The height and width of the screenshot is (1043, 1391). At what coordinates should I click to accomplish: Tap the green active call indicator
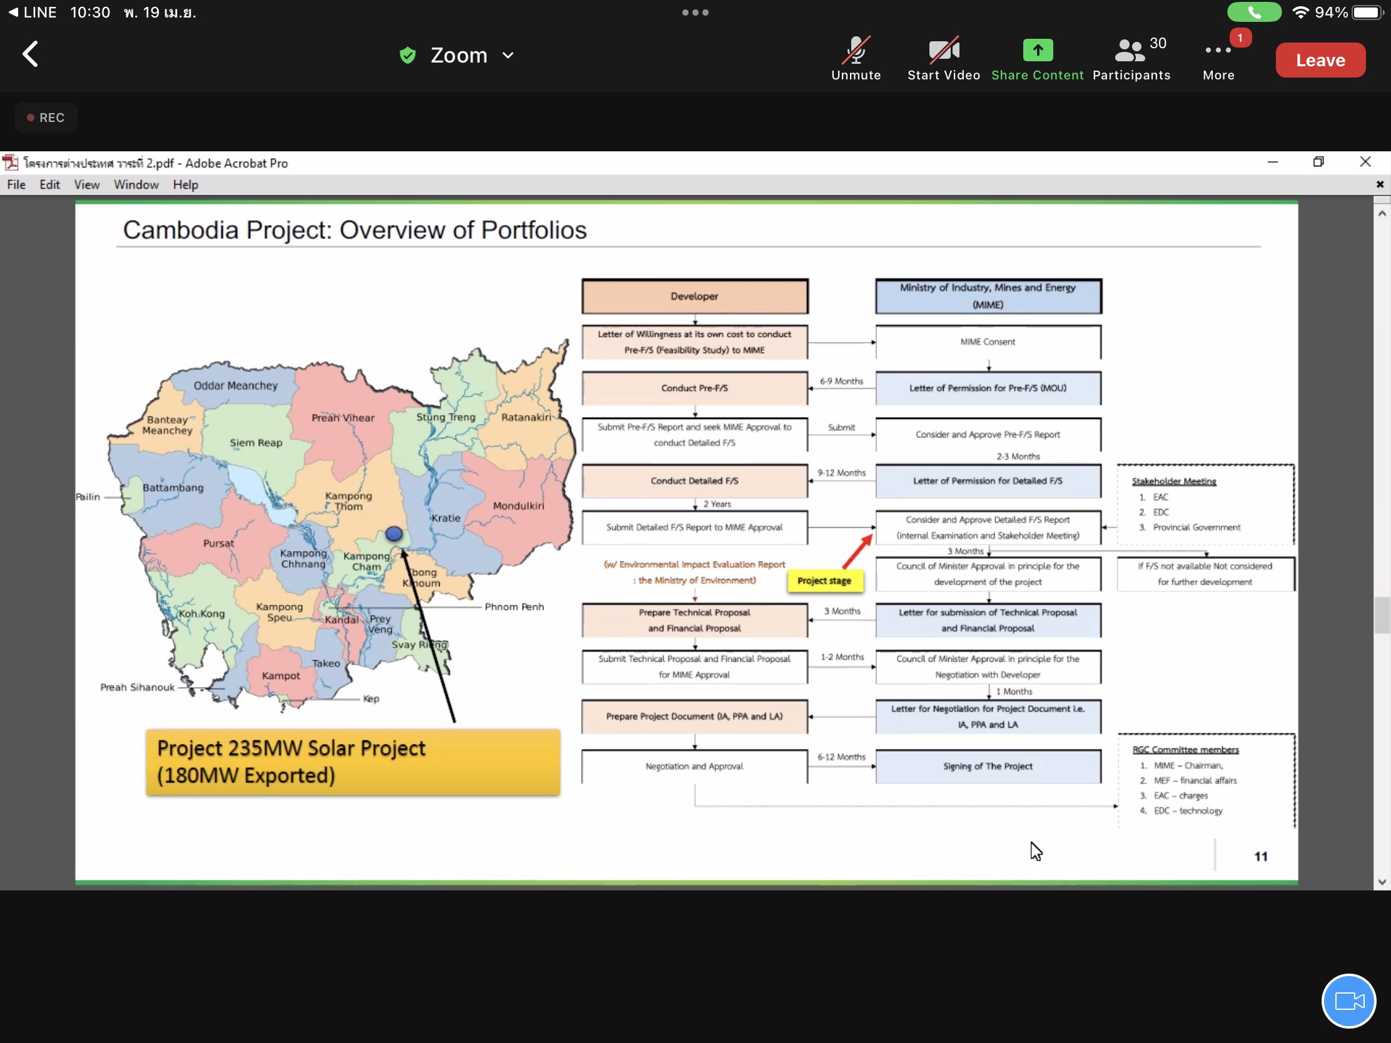(1254, 13)
